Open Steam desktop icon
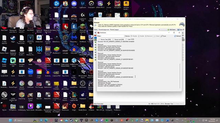220x123 pixels. tap(13, 39)
